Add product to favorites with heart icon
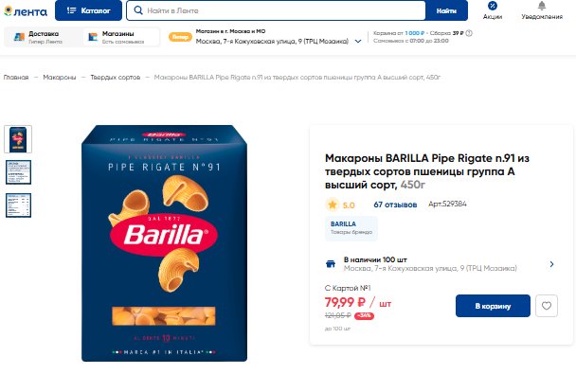Viewport: 576px width, 374px height. [x=547, y=306]
